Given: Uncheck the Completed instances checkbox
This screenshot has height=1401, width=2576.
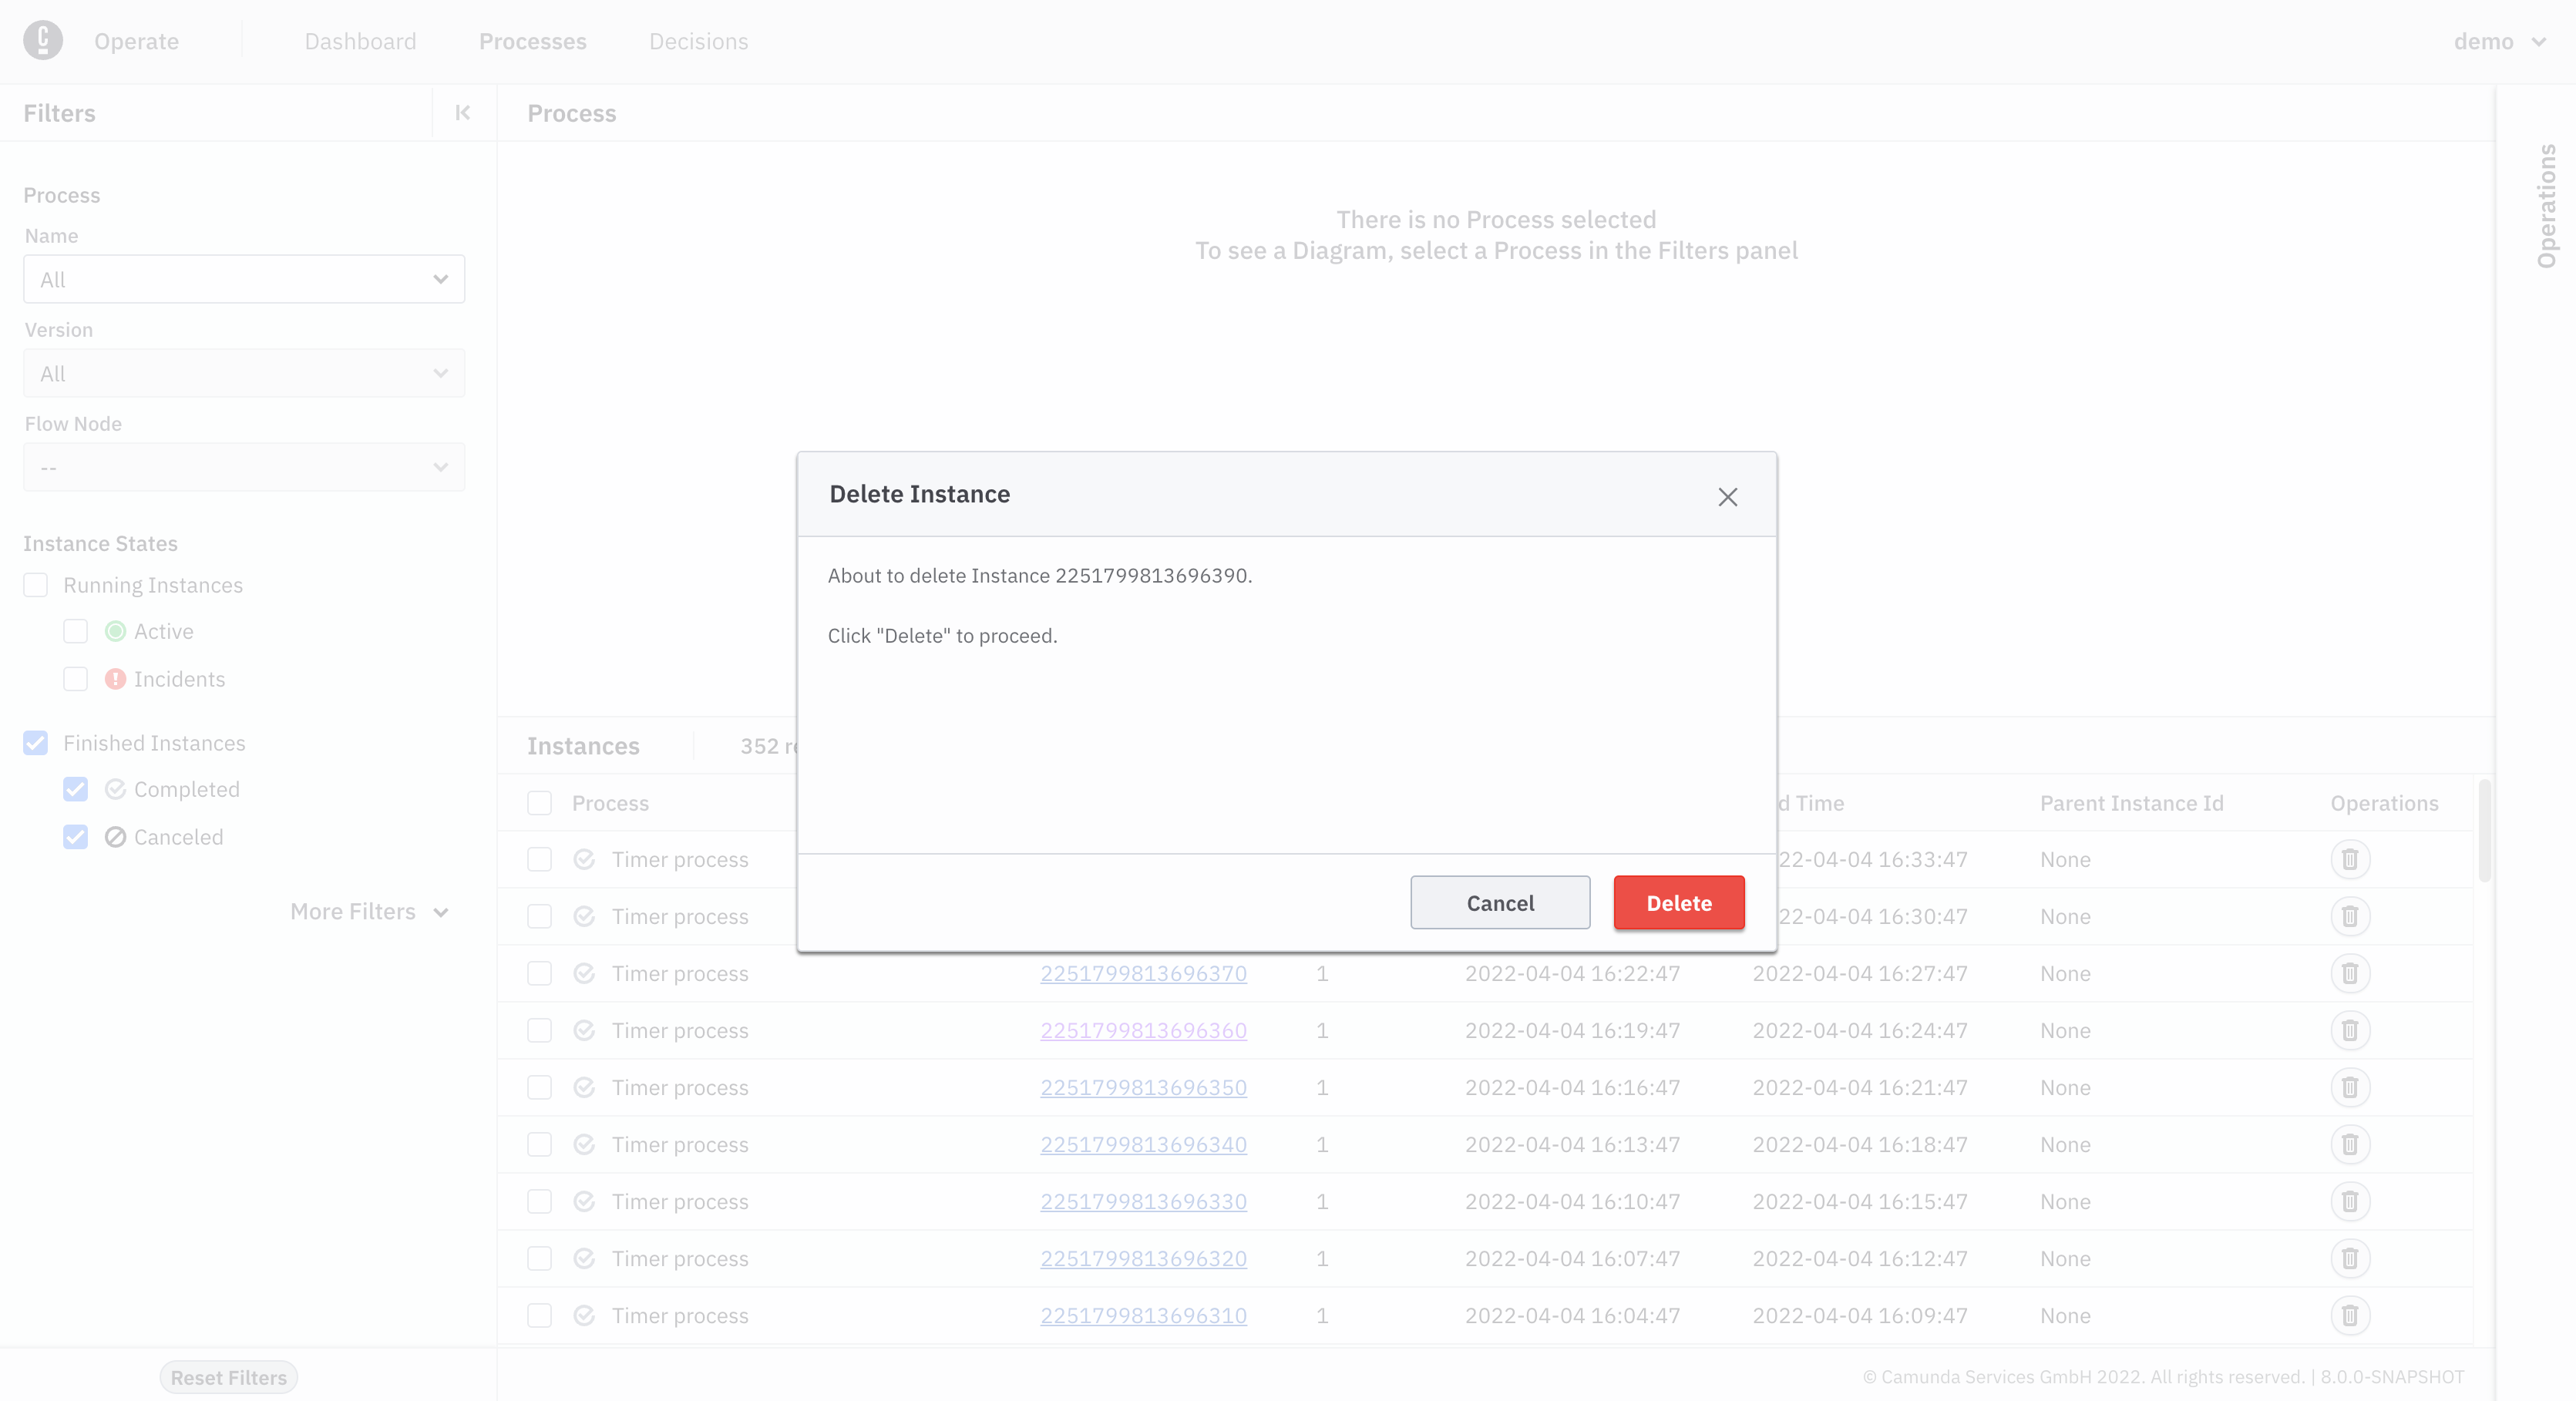Looking at the screenshot, I should (x=75, y=789).
